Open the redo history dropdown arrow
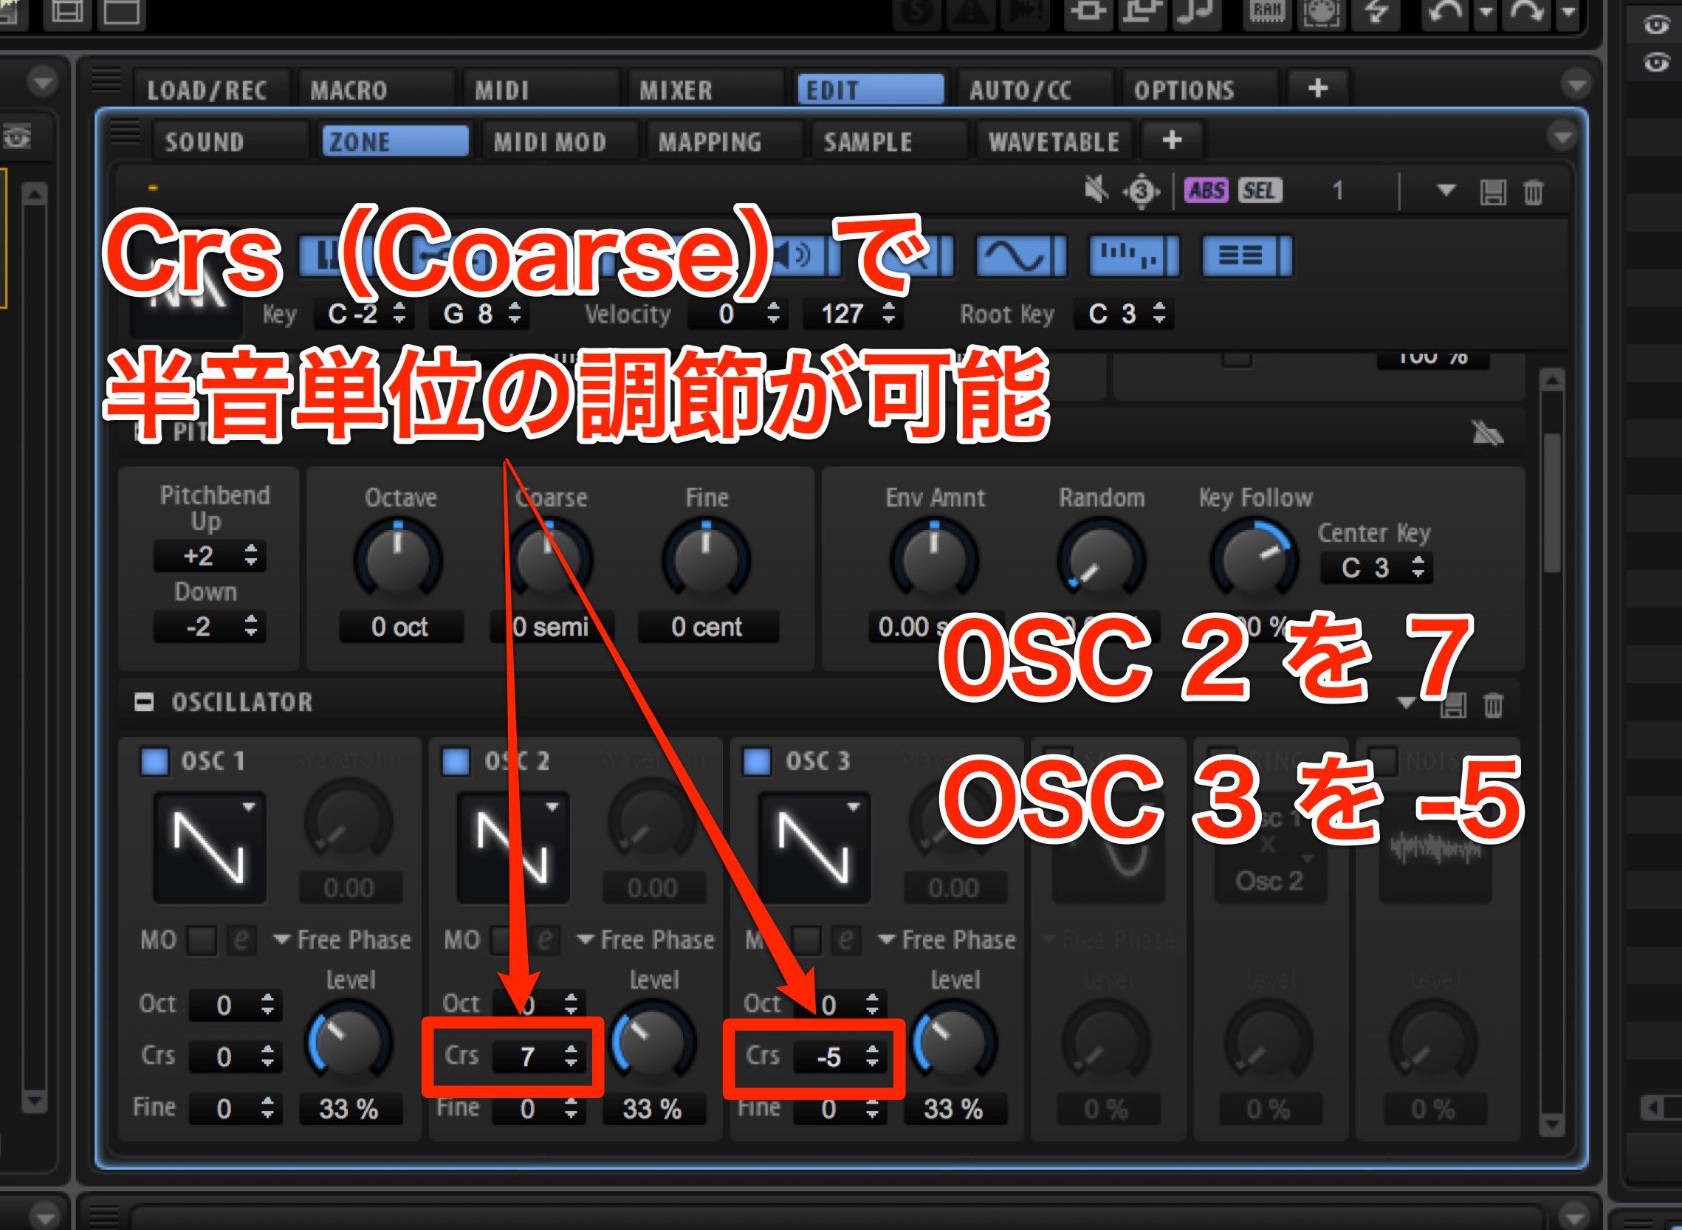This screenshot has height=1230, width=1682. click(x=1568, y=12)
